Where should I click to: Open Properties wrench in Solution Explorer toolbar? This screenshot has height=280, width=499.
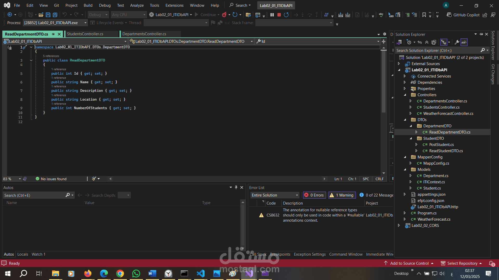point(457,42)
